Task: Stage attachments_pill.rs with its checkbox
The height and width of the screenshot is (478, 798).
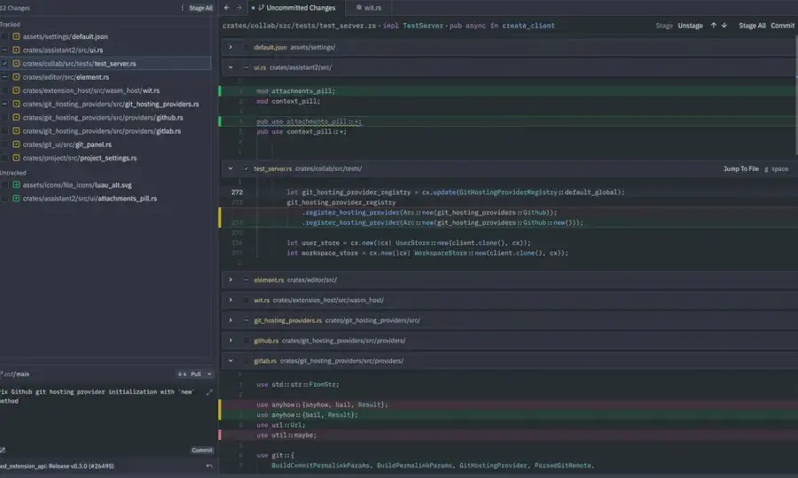Action: pyautogui.click(x=4, y=199)
